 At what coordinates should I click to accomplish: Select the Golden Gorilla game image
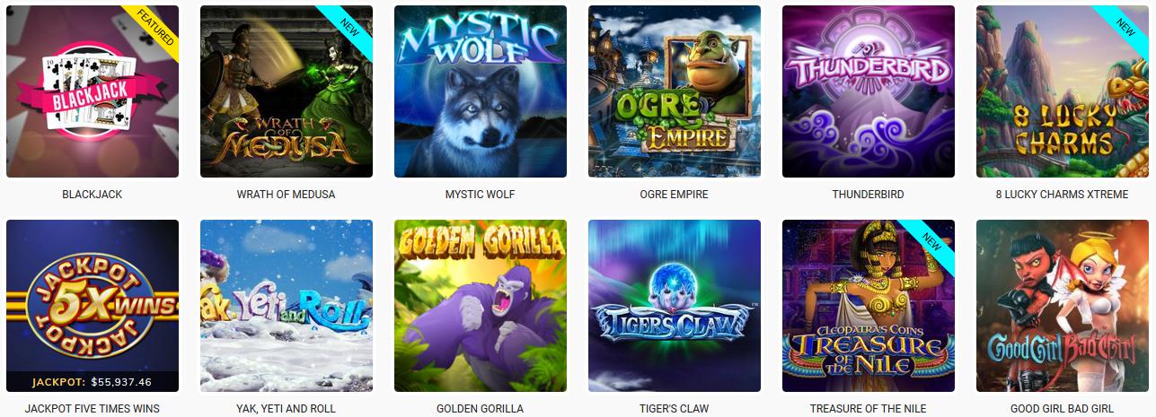tap(481, 306)
